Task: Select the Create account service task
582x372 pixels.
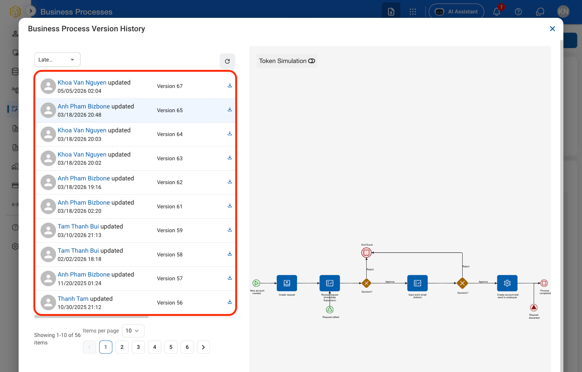Action: coord(507,283)
